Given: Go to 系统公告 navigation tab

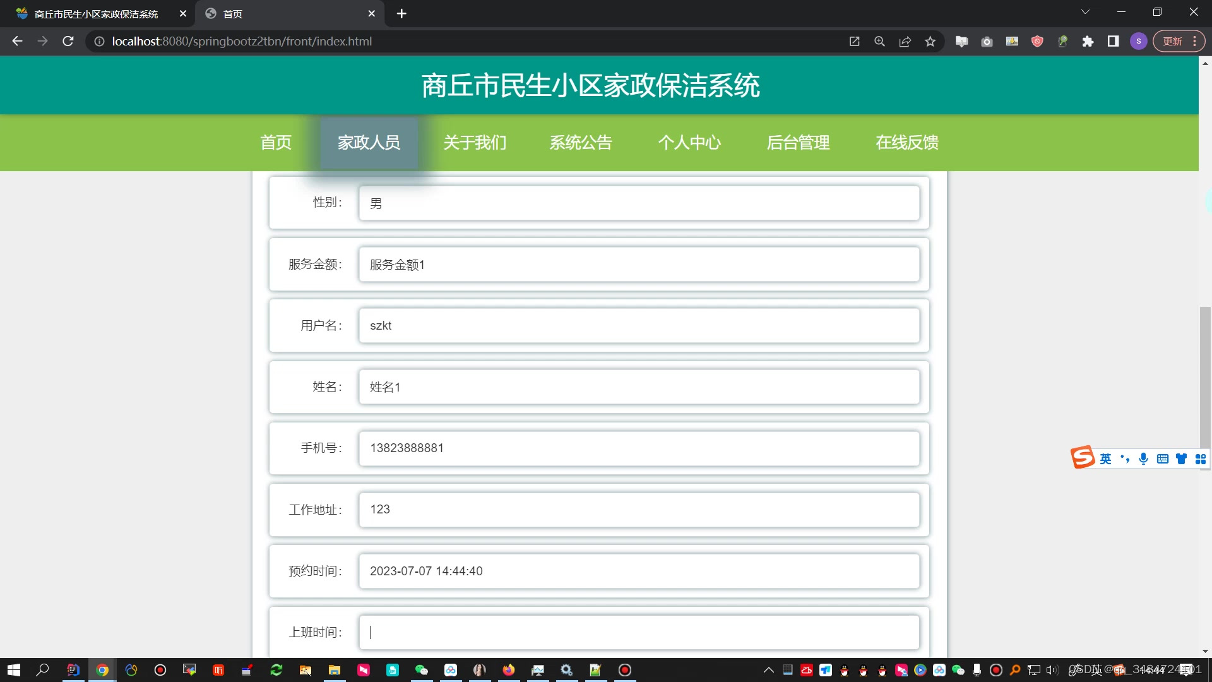Looking at the screenshot, I should click(580, 143).
